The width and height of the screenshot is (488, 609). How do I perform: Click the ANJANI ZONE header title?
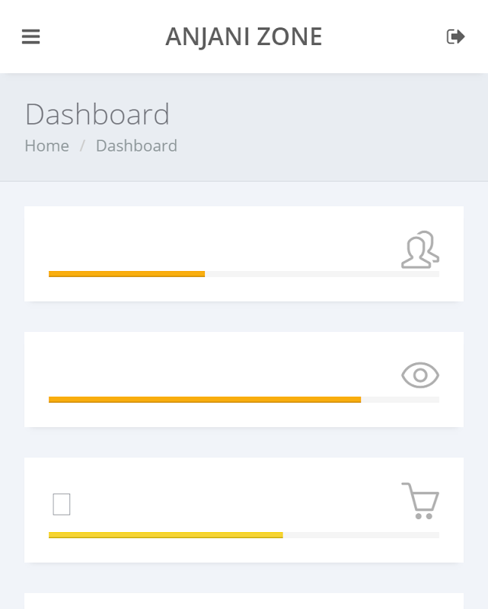point(244,37)
